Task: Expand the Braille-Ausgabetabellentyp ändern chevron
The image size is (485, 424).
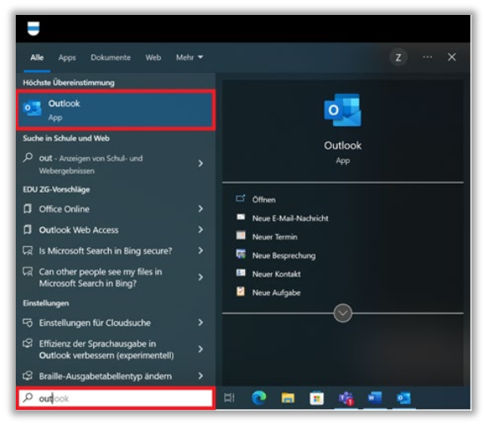Action: (200, 376)
